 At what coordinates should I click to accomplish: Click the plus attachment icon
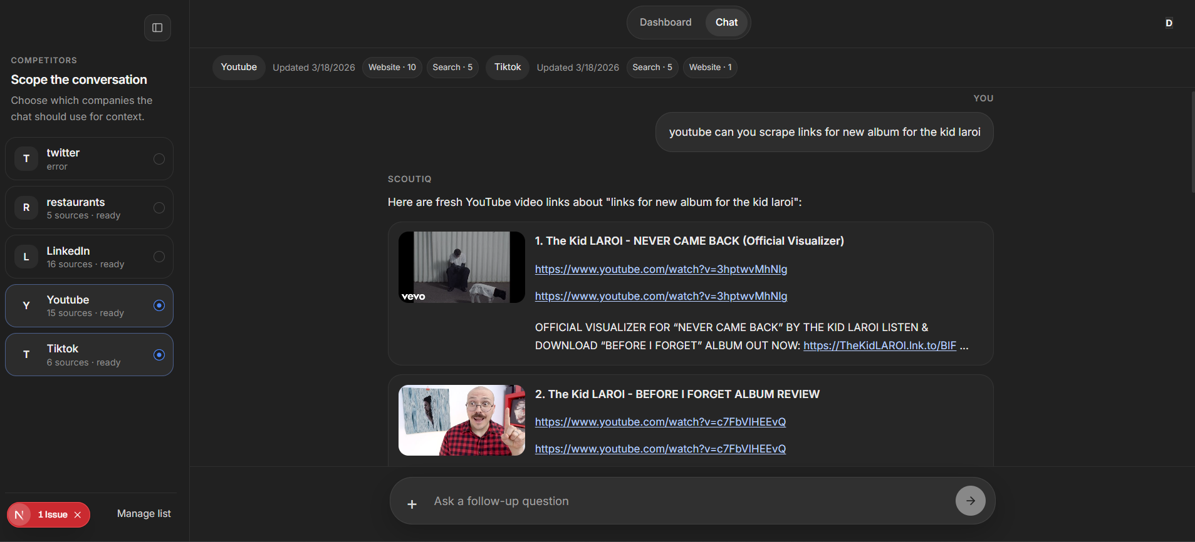412,504
